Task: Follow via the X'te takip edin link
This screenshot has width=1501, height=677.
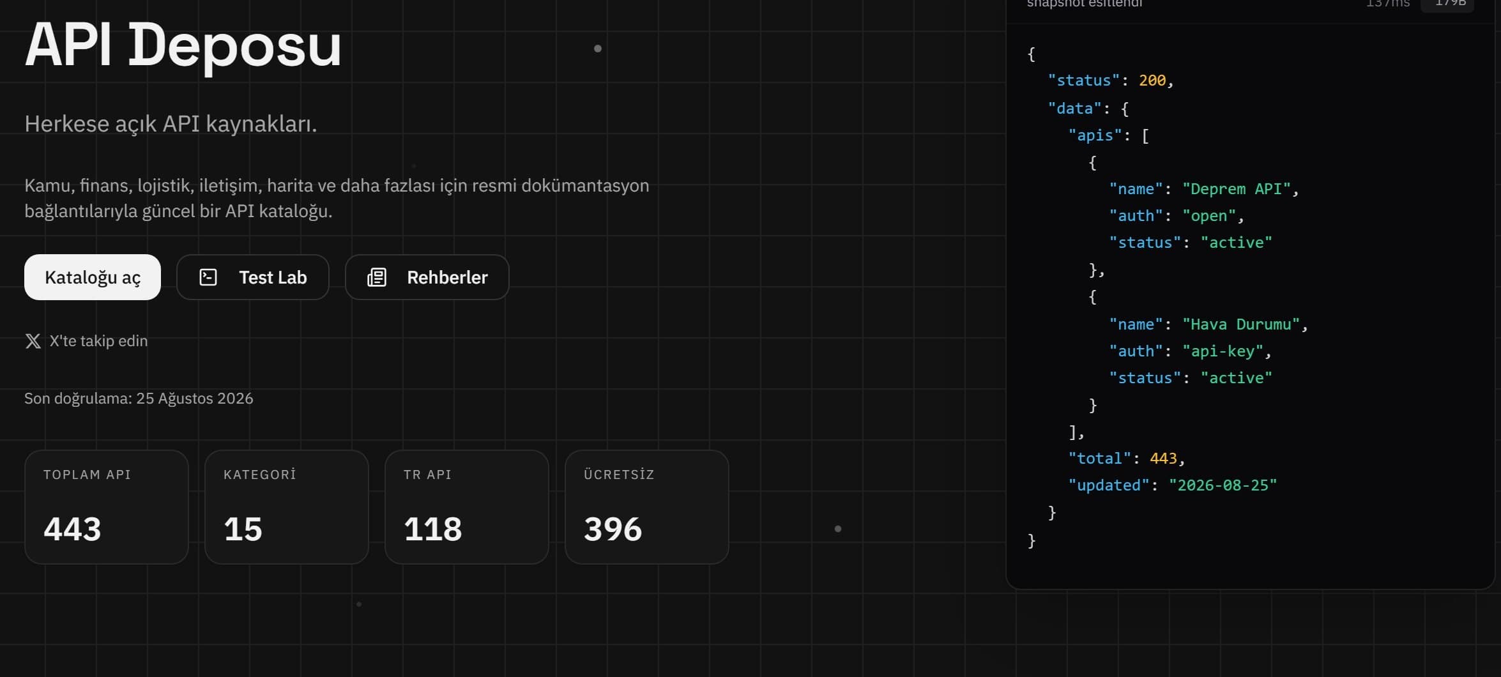Action: pyautogui.click(x=86, y=341)
